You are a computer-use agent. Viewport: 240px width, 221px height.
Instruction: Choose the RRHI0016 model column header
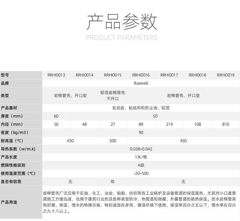tap(141, 75)
